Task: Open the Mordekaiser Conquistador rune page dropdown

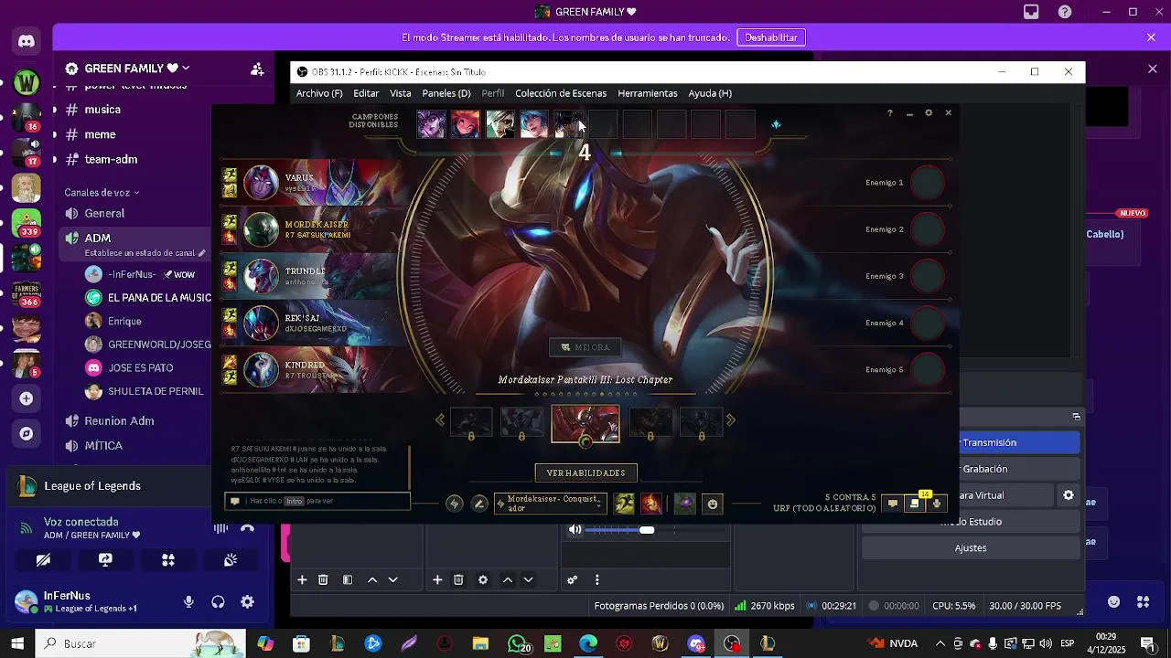Action: click(x=550, y=504)
